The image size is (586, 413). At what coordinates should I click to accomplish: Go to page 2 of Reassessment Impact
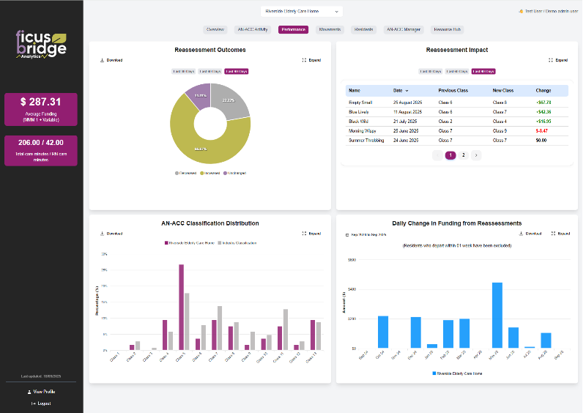pyautogui.click(x=463, y=155)
